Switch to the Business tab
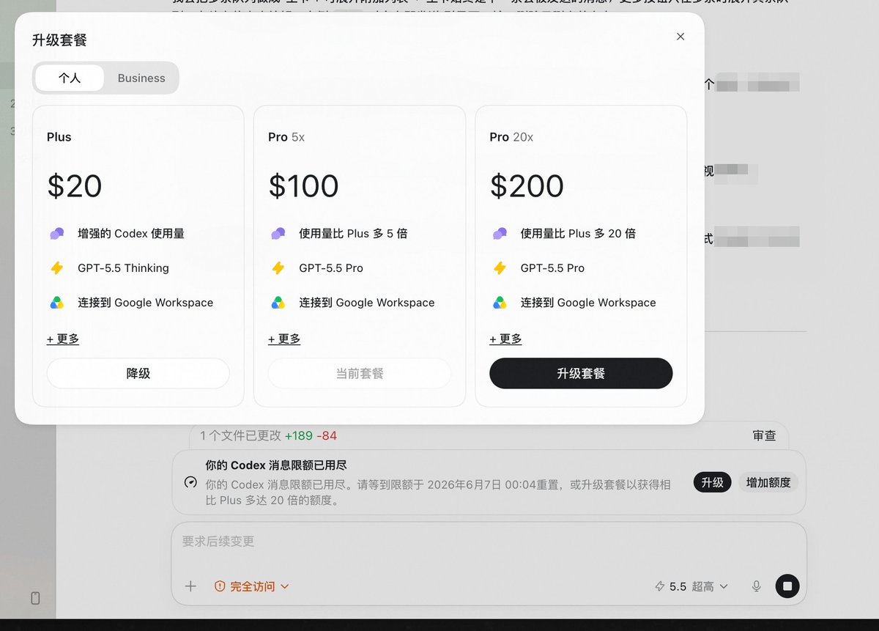The width and height of the screenshot is (879, 631). tap(141, 78)
